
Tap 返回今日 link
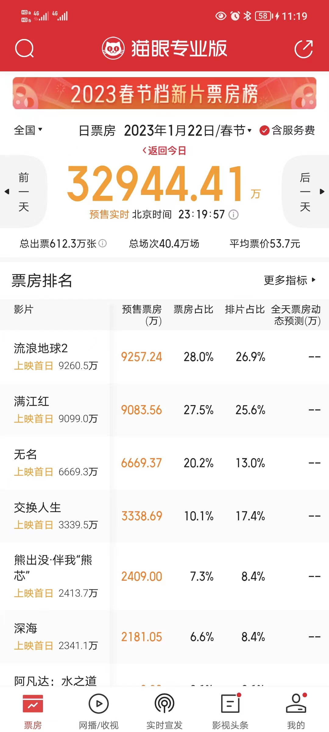(164, 150)
